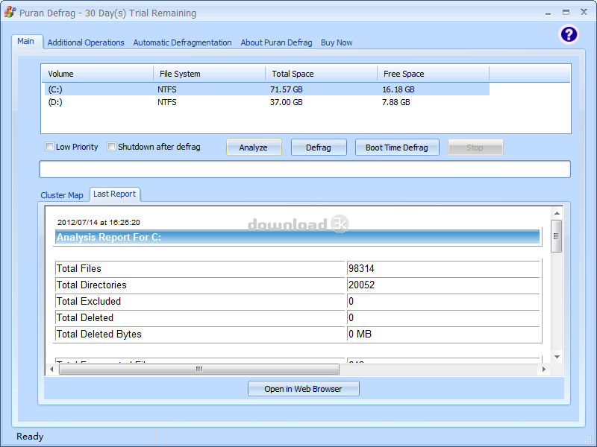Screen dimensions: 597x447
Task: Click the 37.00 GB total space value
Action: (287, 102)
